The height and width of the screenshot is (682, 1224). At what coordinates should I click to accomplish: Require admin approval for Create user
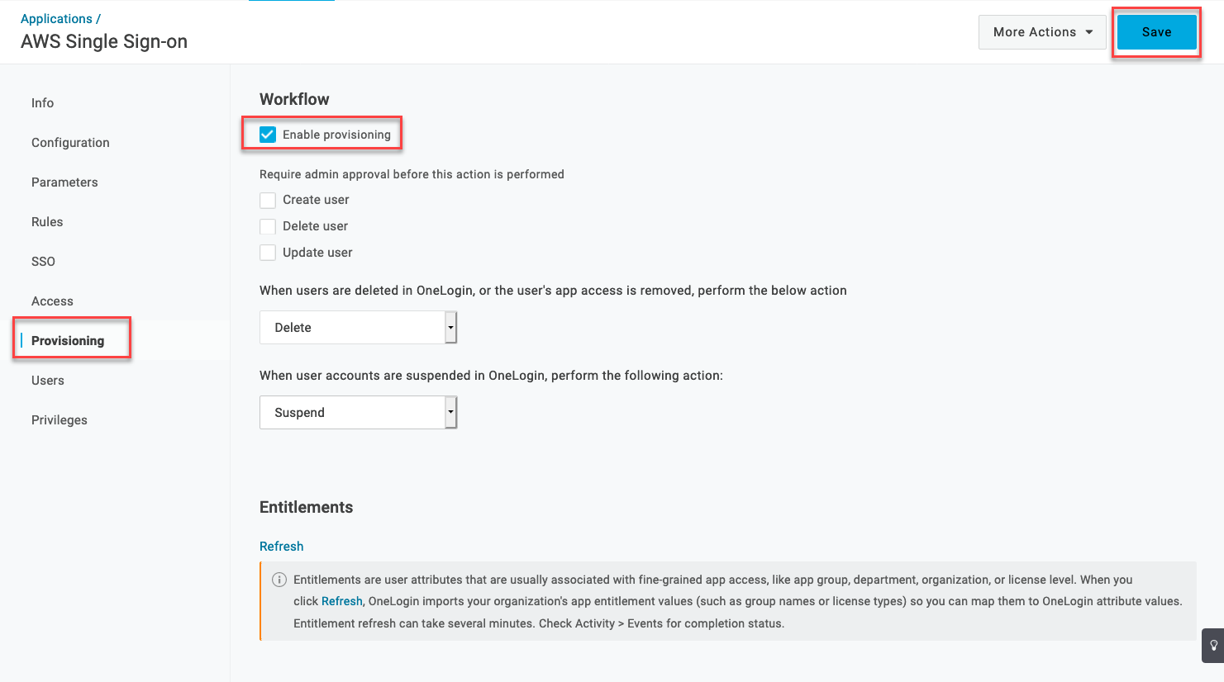(x=267, y=200)
